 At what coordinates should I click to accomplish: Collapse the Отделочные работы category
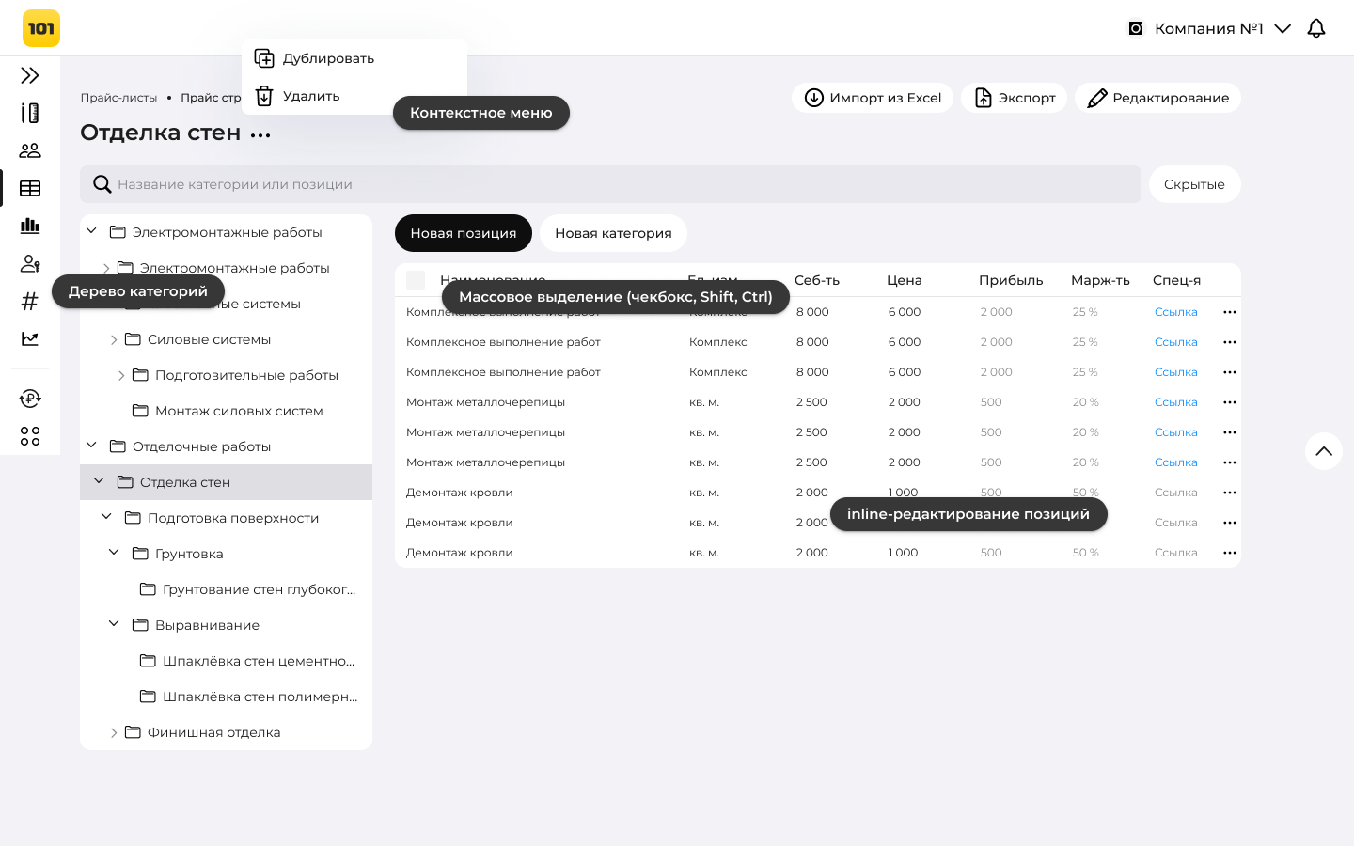(x=91, y=446)
